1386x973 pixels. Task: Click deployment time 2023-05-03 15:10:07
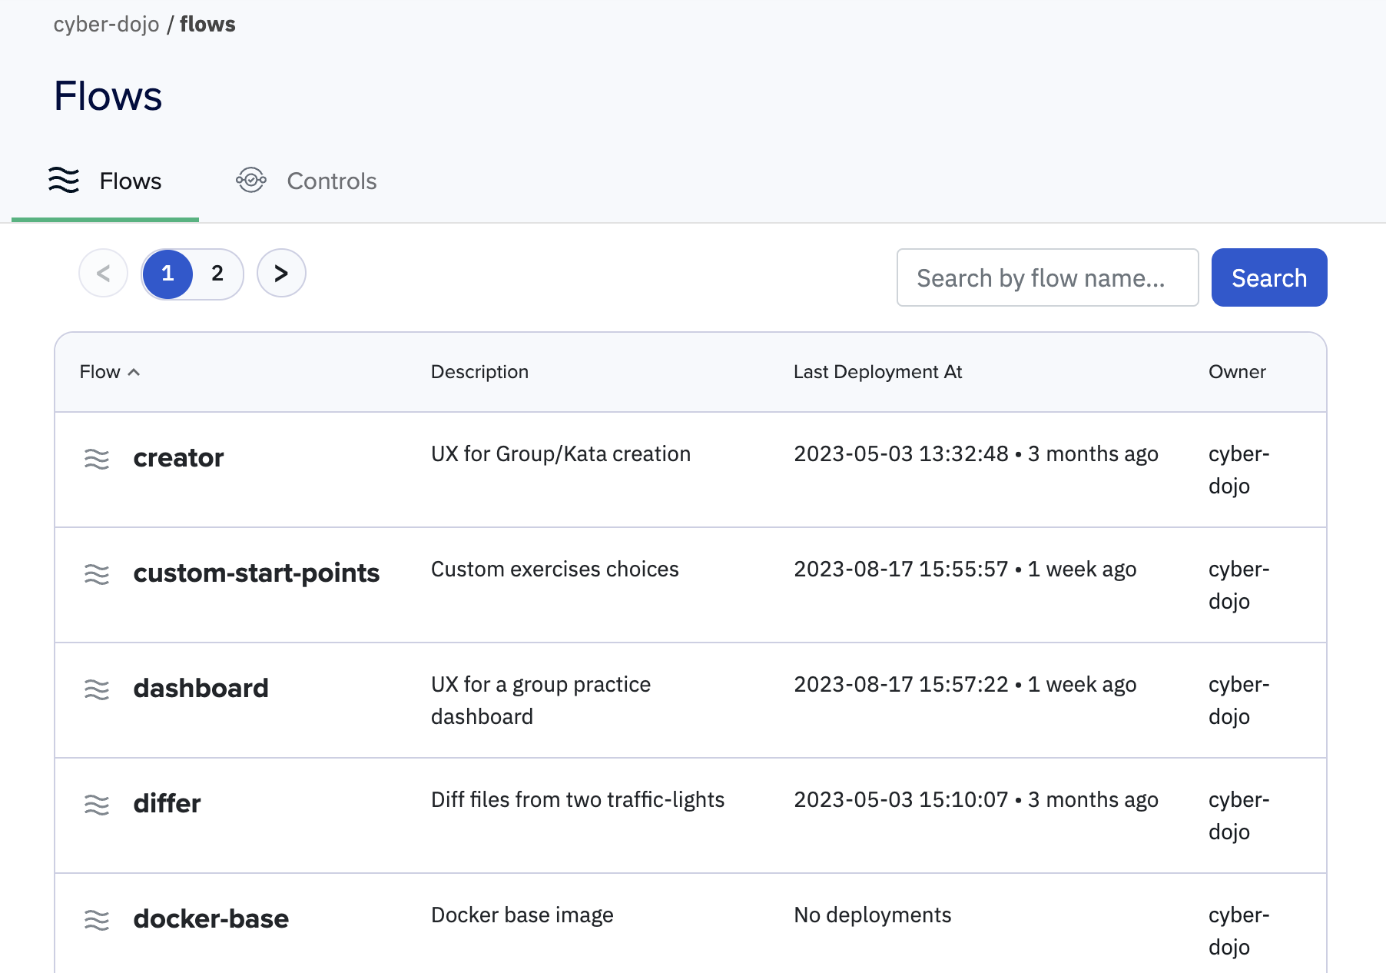[x=901, y=800]
